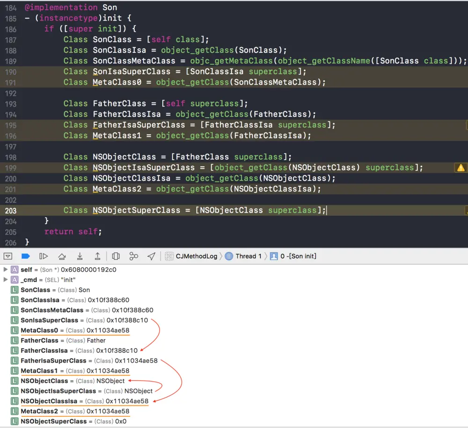468x428 pixels.
Task: Click FatherClass name on line 193
Action: [119, 104]
